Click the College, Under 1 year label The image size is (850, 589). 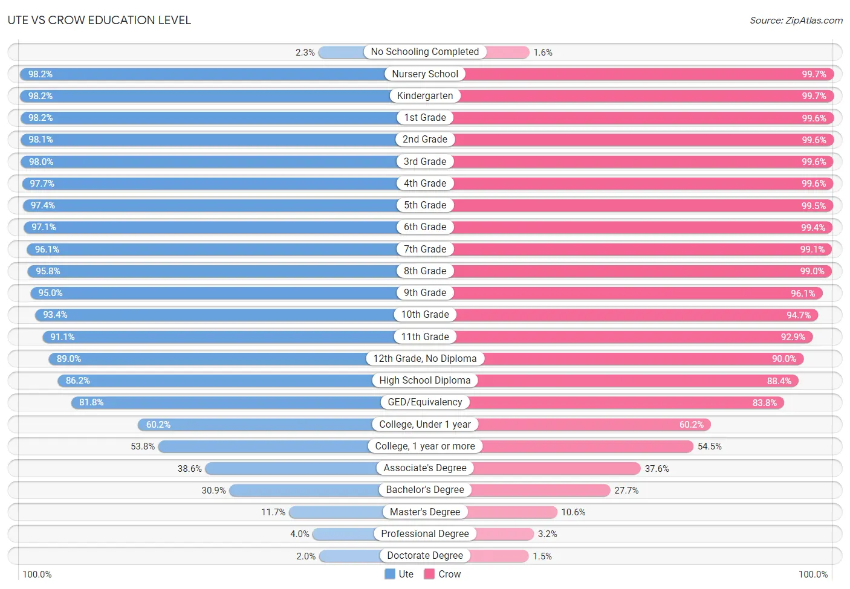click(x=425, y=424)
